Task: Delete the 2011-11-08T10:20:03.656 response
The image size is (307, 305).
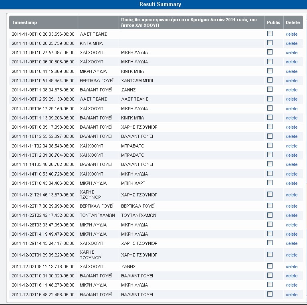Action: tap(291, 34)
